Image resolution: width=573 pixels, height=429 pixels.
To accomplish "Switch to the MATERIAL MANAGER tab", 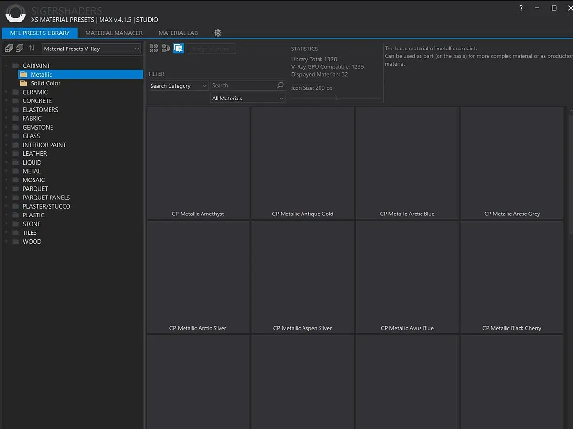I will (114, 33).
